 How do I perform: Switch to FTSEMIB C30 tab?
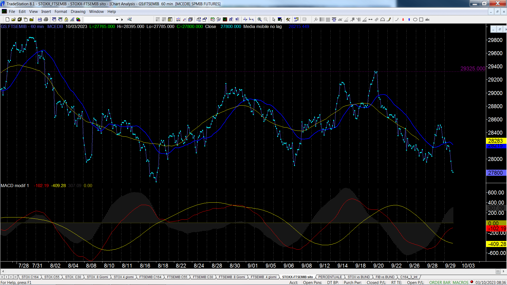[203, 277]
